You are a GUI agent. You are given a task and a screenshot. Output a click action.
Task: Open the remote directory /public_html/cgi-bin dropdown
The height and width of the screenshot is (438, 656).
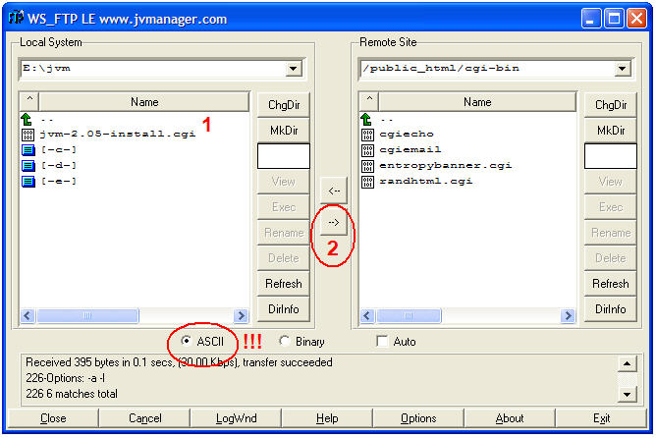tap(622, 69)
